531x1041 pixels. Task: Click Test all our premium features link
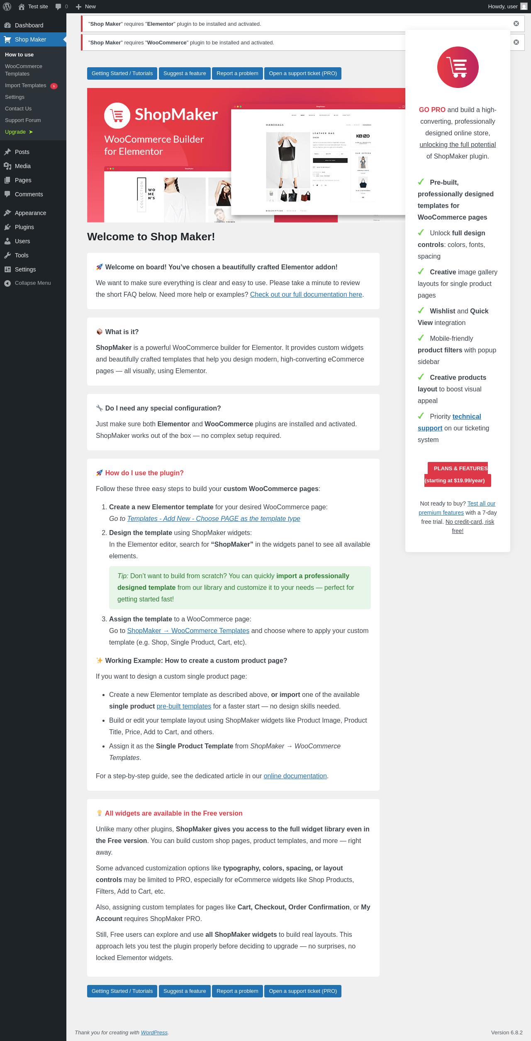458,508
